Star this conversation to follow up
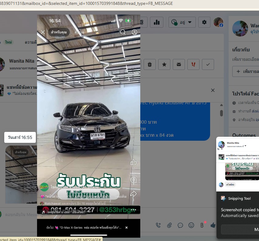The width and height of the screenshot is (259, 241). [164, 64]
